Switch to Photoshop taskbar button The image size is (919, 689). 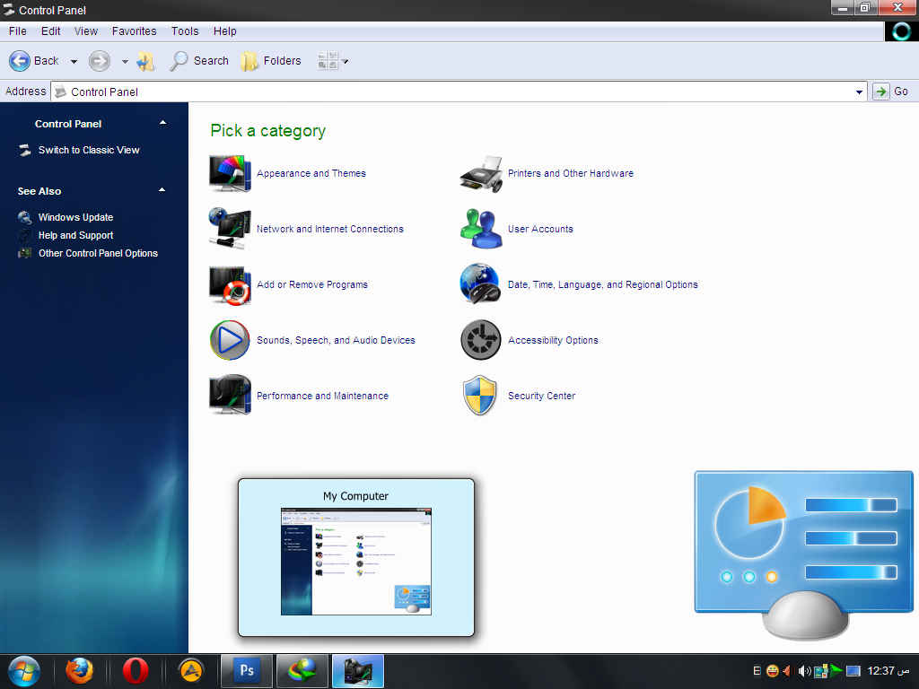point(247,671)
